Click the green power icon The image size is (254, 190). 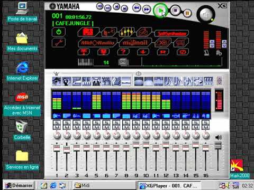click(59, 32)
